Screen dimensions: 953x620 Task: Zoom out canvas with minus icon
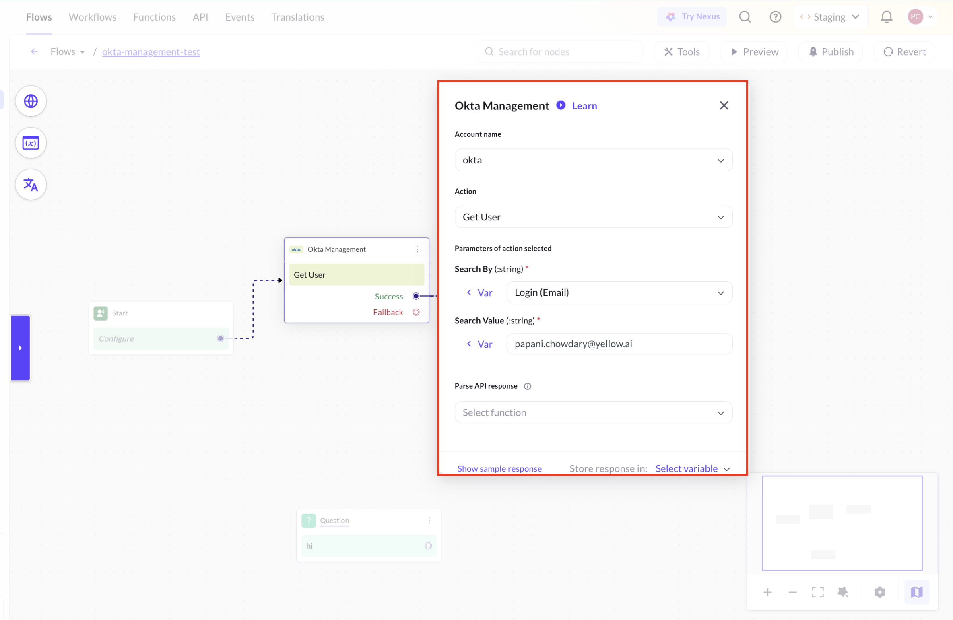792,592
